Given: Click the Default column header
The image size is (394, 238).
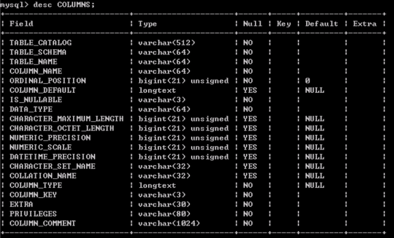Looking at the screenshot, I should [x=322, y=23].
